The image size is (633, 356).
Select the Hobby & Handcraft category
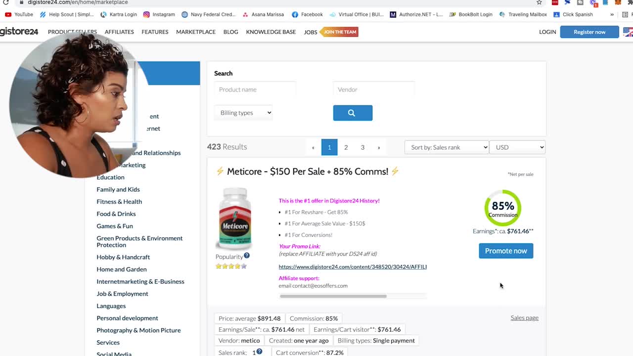click(x=123, y=257)
